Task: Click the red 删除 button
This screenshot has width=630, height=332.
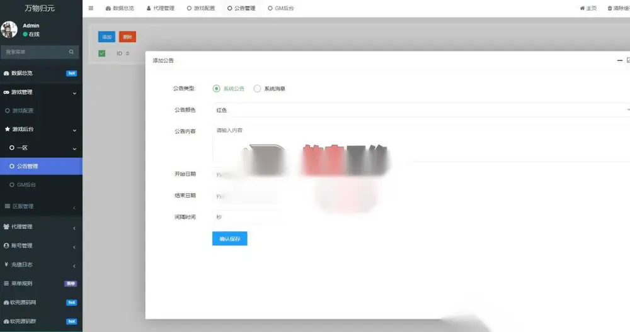Action: click(127, 37)
